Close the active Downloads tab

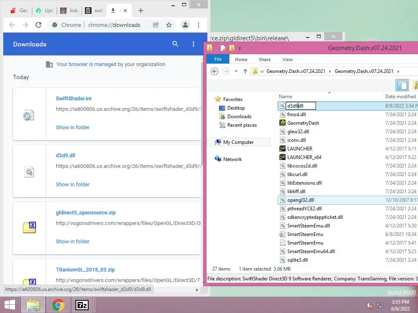click(x=125, y=11)
